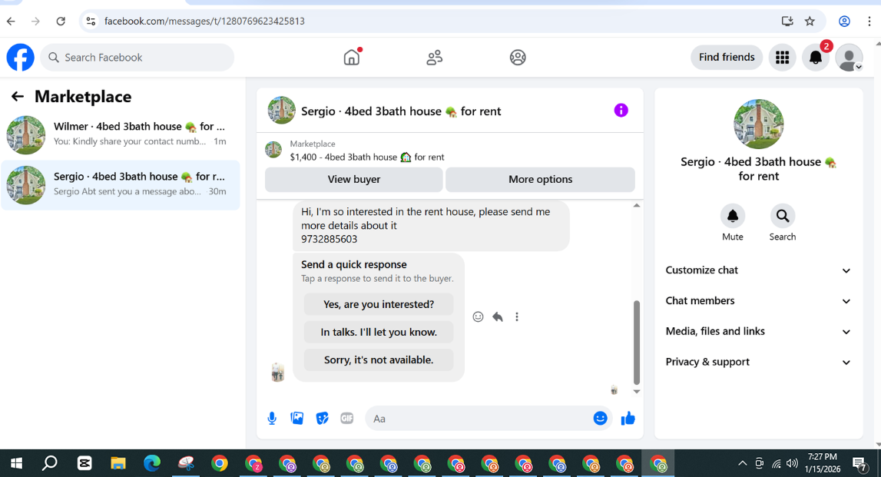The width and height of the screenshot is (881, 477).
Task: Click the message text with number 9732885603
Action: coord(330,240)
